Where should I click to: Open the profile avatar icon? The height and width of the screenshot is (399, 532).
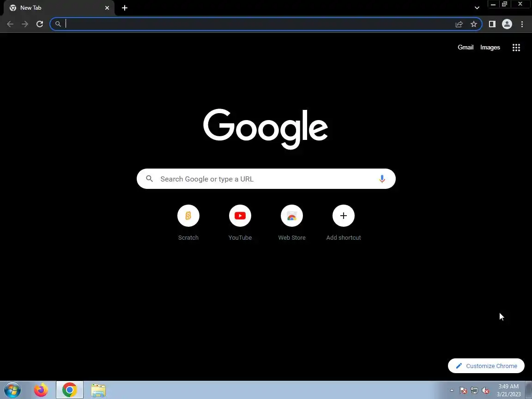click(507, 24)
